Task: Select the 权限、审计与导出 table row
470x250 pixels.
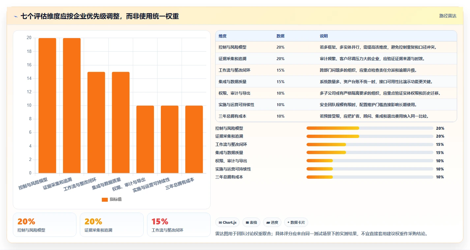Action: pyautogui.click(x=336, y=93)
